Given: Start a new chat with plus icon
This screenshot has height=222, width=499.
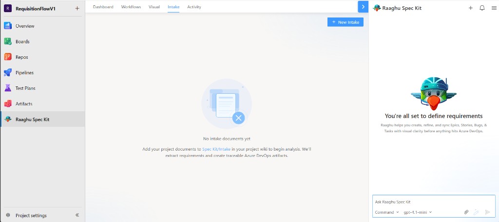Looking at the screenshot, I should pos(471,8).
